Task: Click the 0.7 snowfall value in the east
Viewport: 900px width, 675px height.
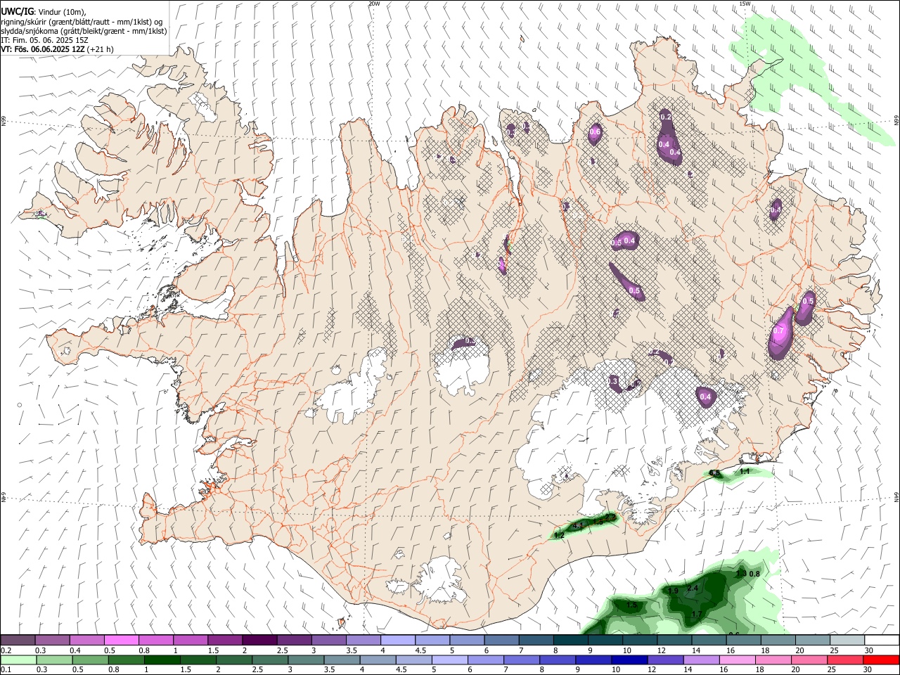Action: tap(778, 330)
